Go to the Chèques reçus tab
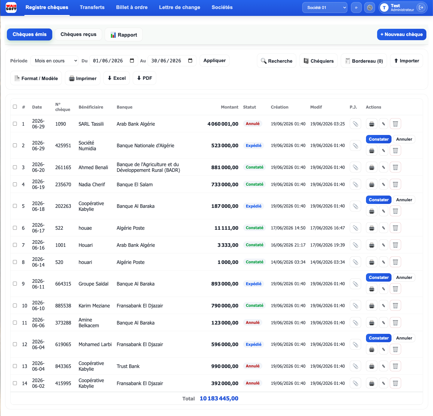 point(78,34)
